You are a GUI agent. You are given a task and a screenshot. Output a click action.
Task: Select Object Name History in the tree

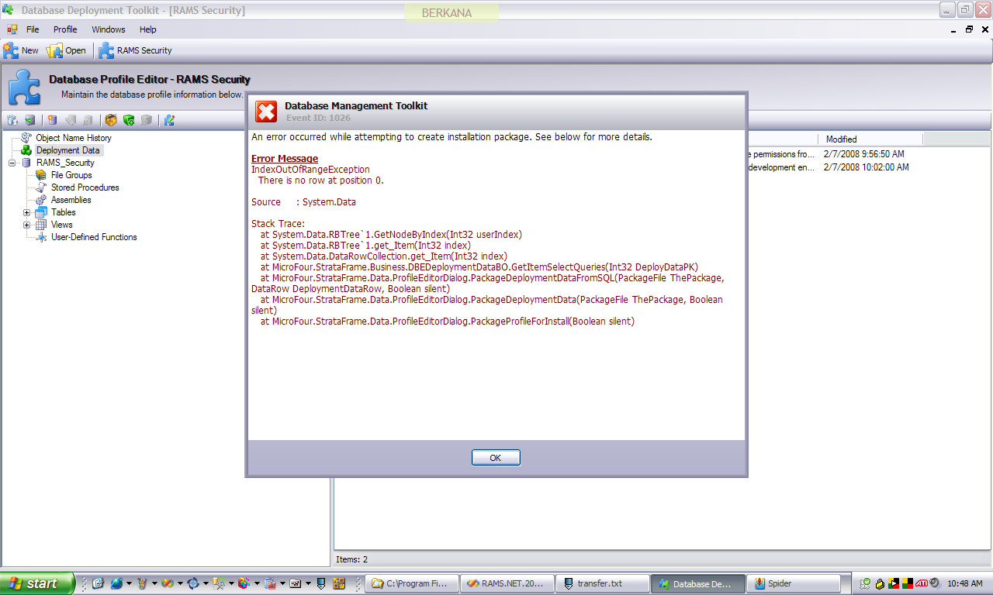[x=74, y=138]
